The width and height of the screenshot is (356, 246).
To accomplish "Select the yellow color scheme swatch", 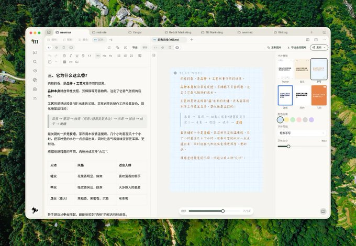I will tap(287, 119).
